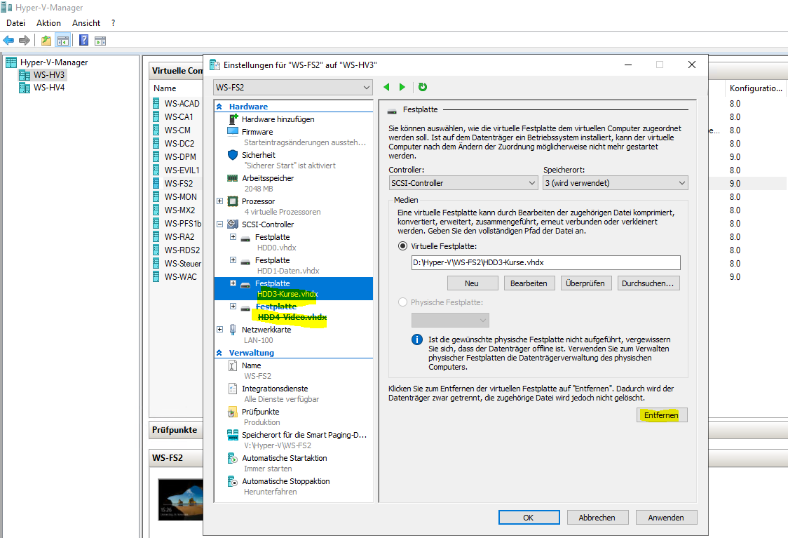The height and width of the screenshot is (538, 788).
Task: Expand the Prozessor node
Action: click(x=219, y=201)
